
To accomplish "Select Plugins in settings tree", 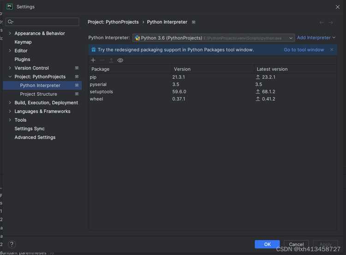I will coord(22,59).
